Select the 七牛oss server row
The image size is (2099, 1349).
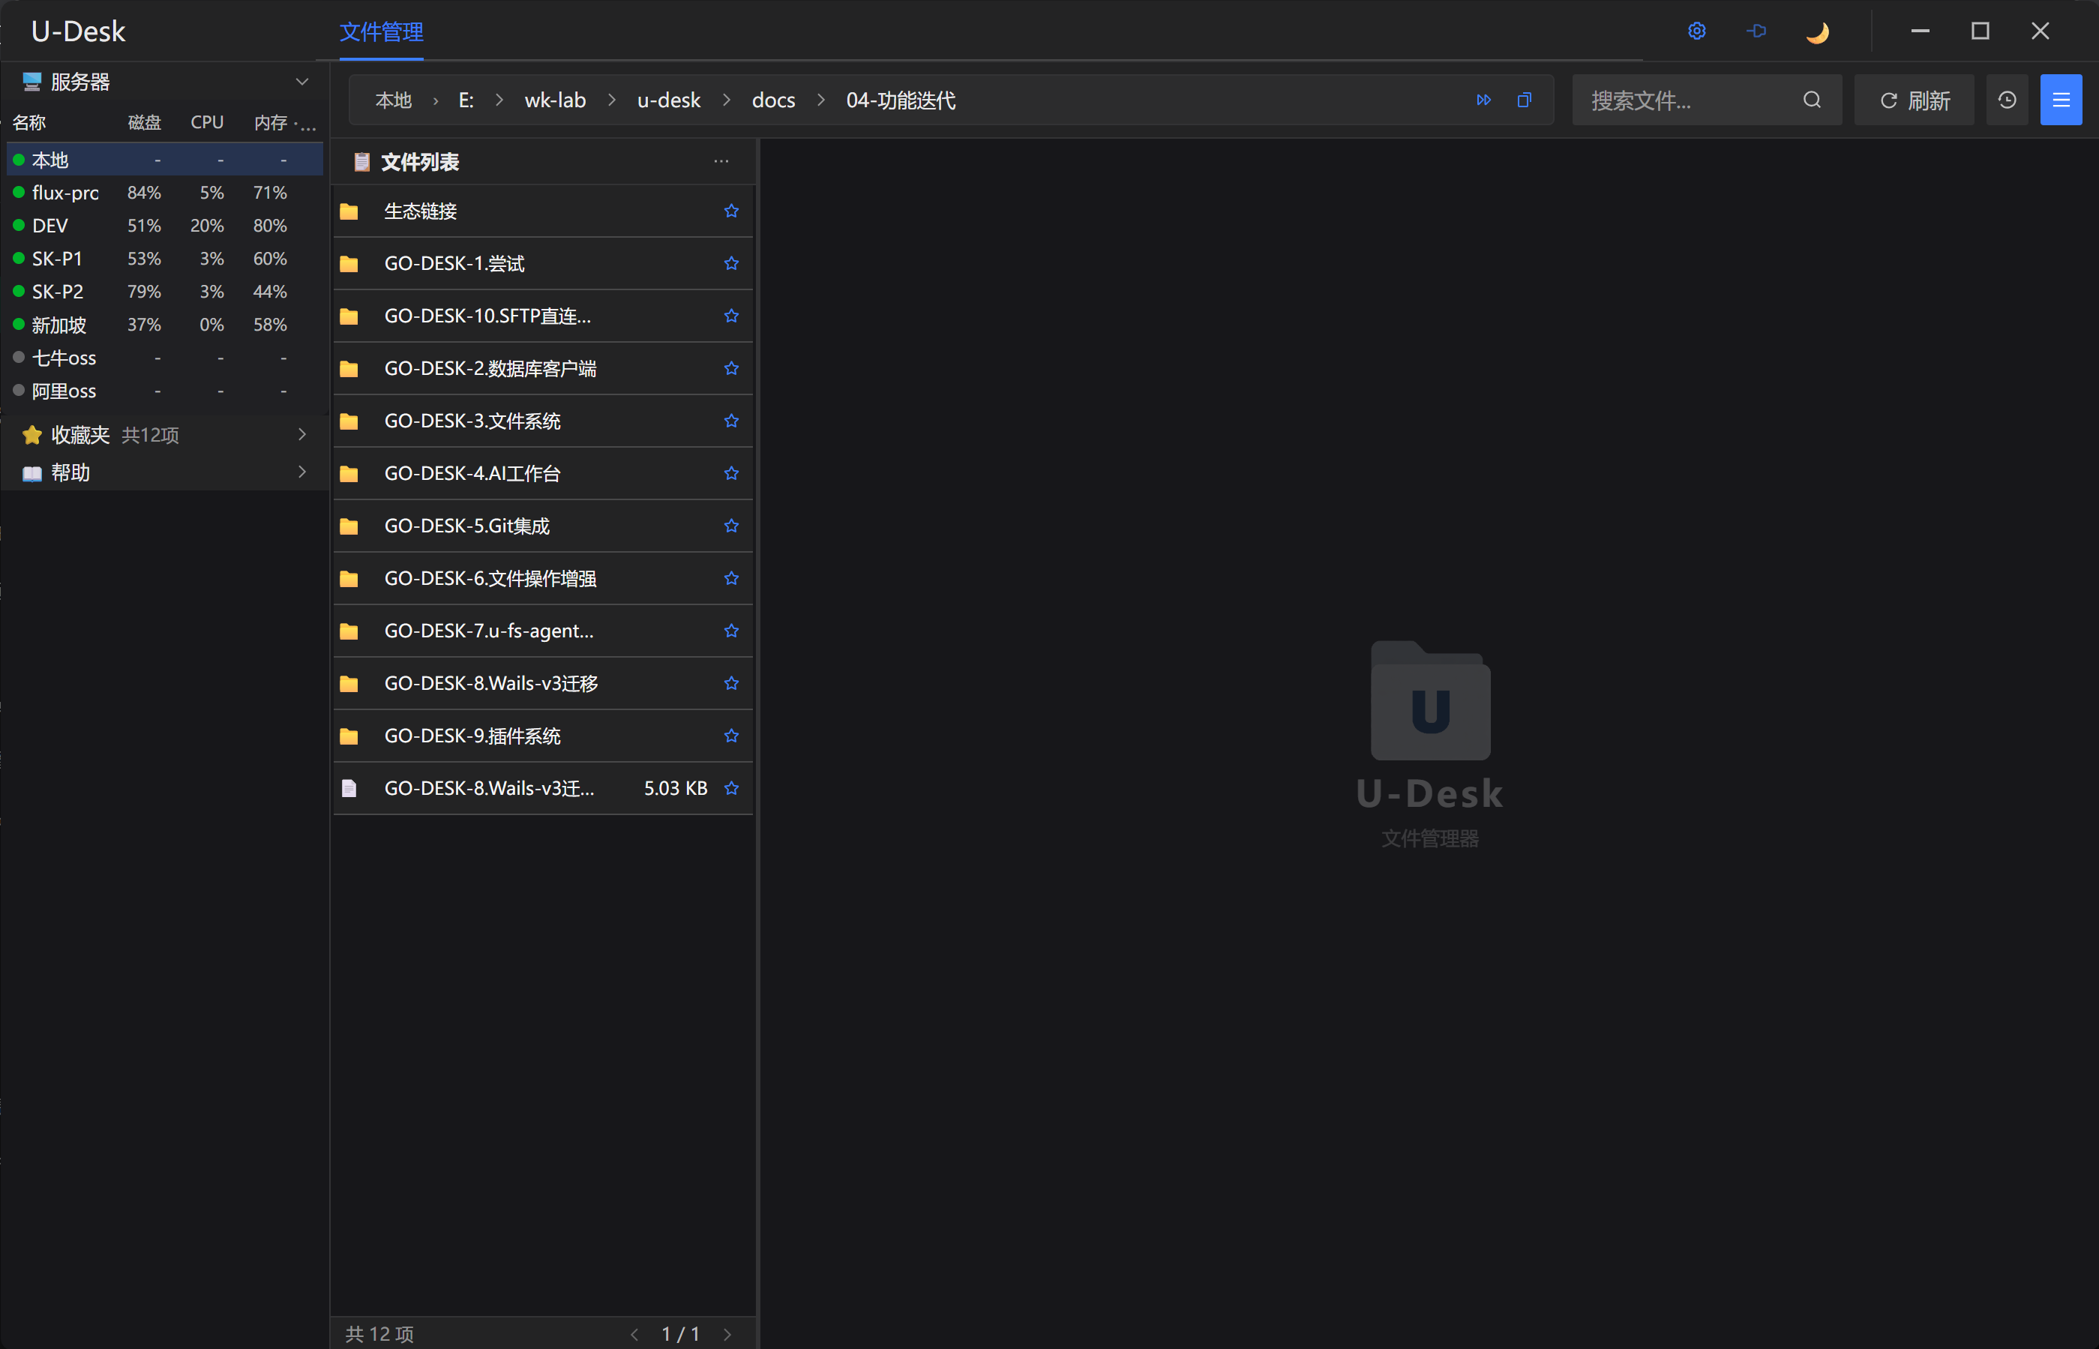tap(165, 358)
